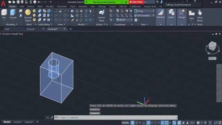
Task: Open the SW Isometric view dropdown
Action: pyautogui.click(x=144, y=15)
